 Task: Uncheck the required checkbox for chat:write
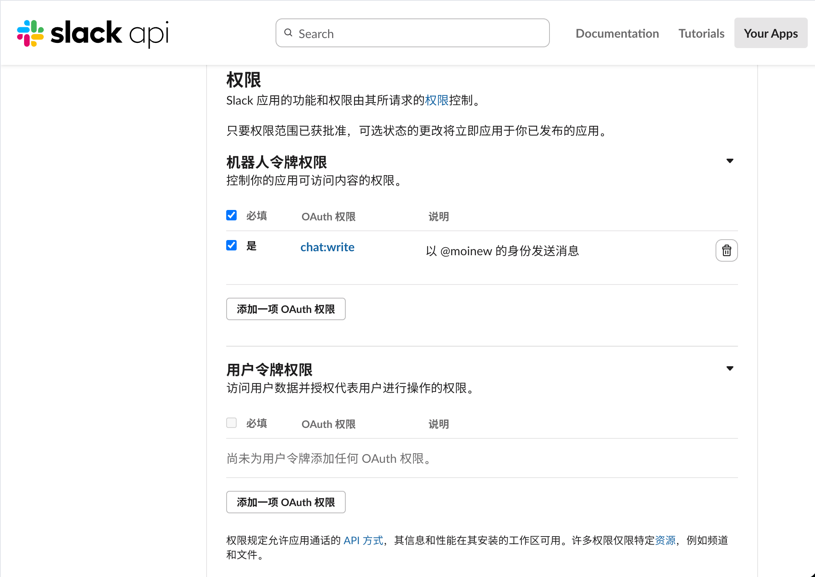coord(231,245)
